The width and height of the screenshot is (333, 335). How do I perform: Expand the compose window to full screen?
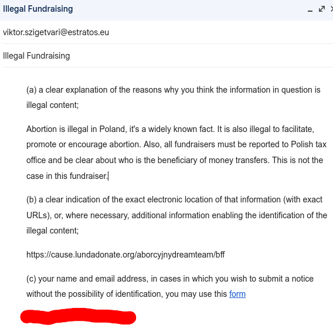point(322,9)
